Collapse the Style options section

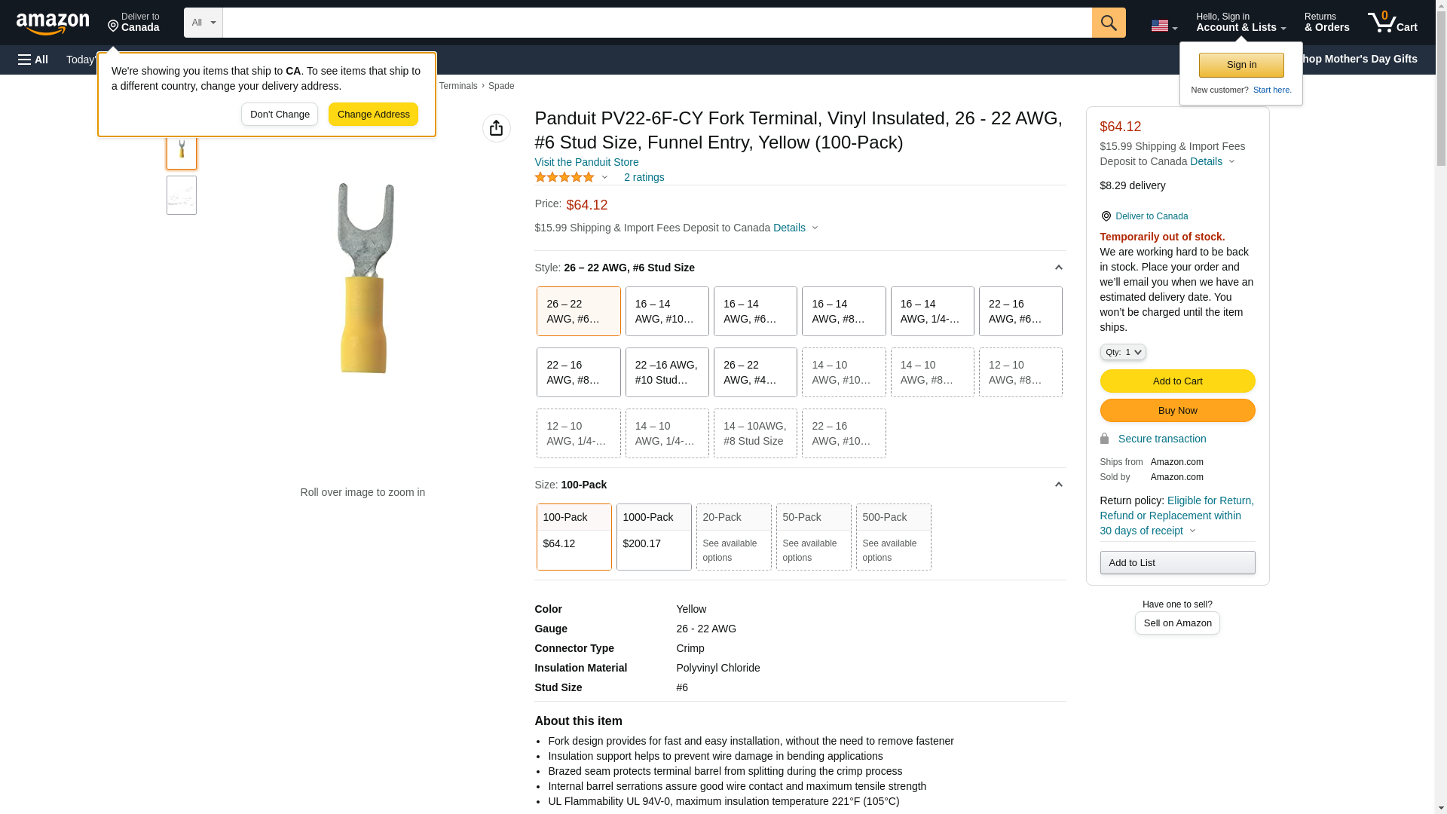pos(1058,268)
